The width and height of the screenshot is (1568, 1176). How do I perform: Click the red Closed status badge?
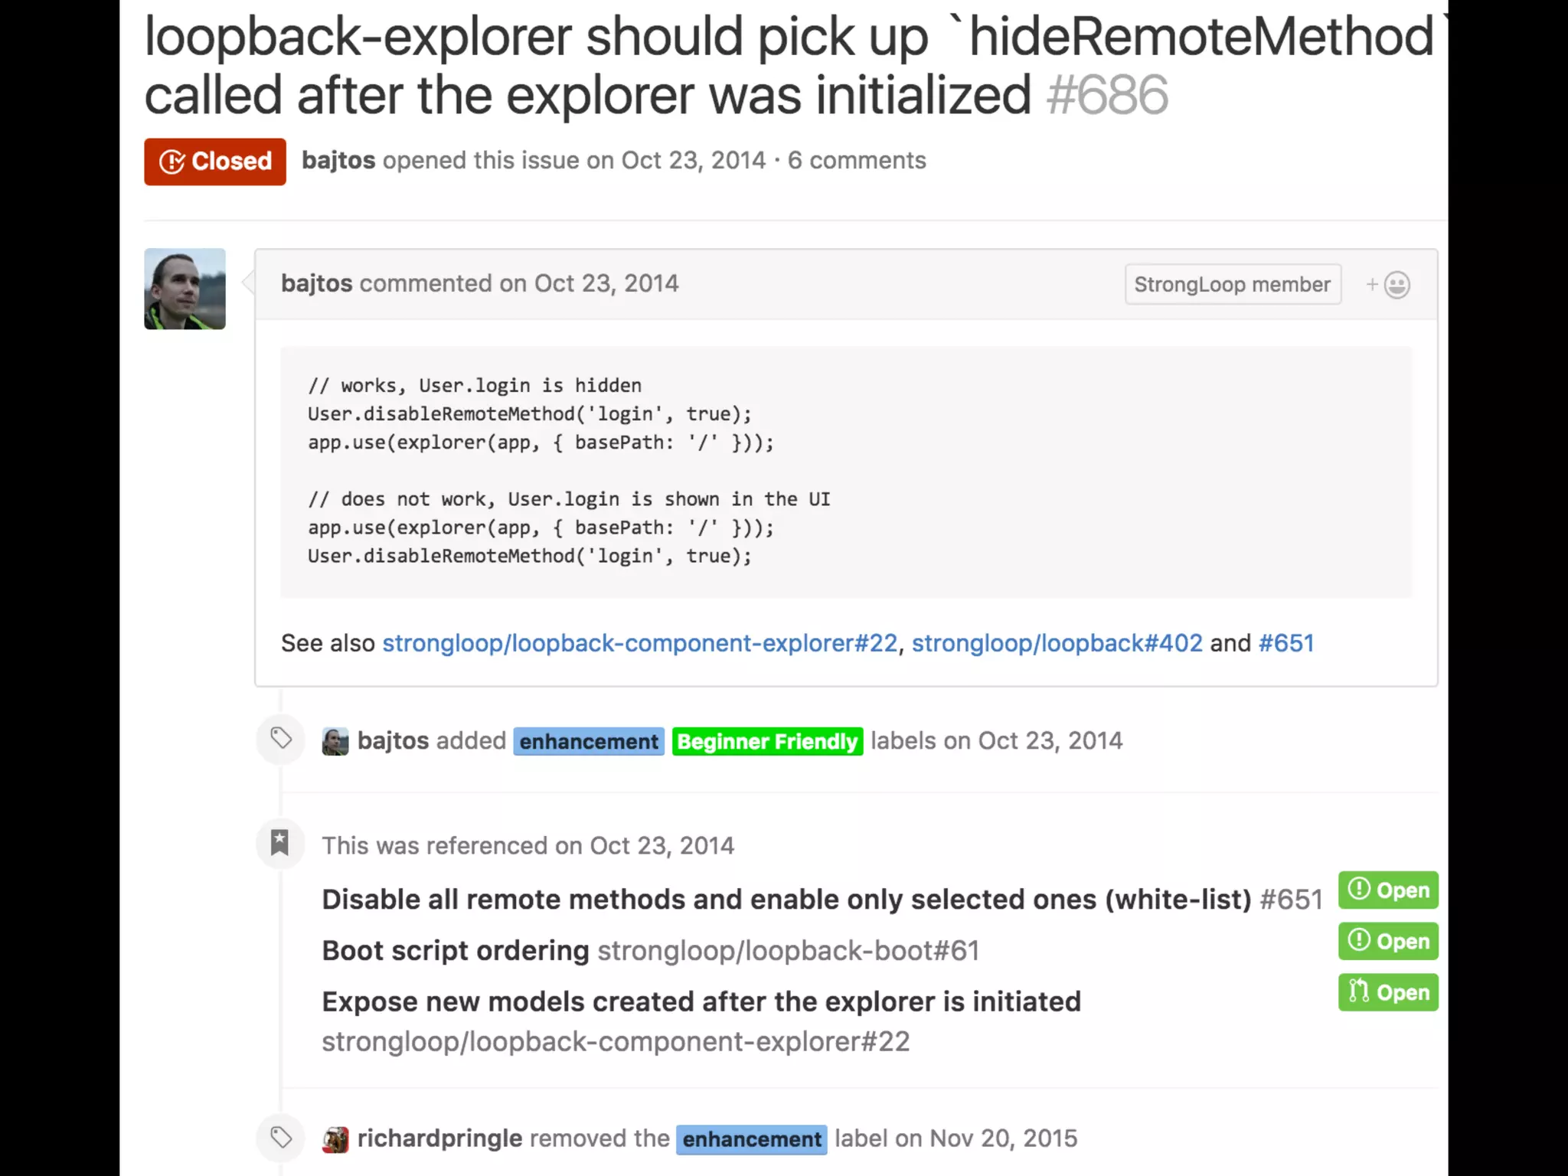215,162
